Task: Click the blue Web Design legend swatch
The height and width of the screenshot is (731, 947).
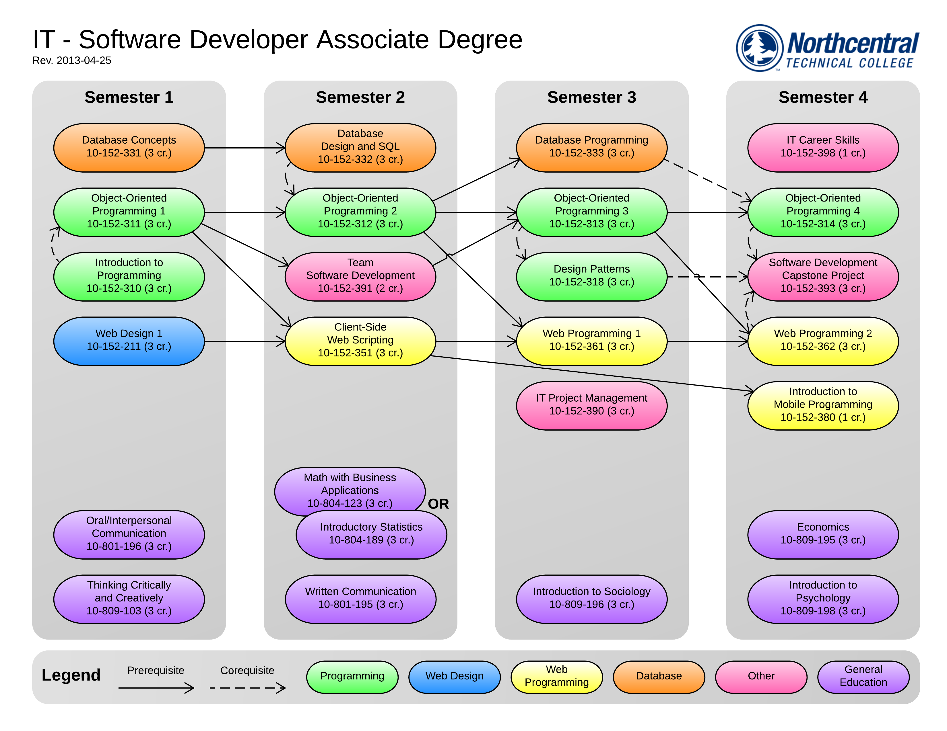Action: (x=454, y=677)
